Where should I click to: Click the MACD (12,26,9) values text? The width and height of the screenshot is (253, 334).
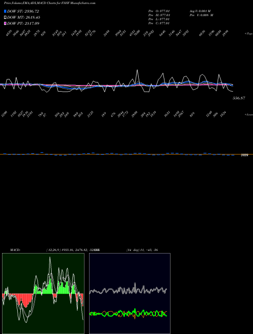click(x=73, y=250)
